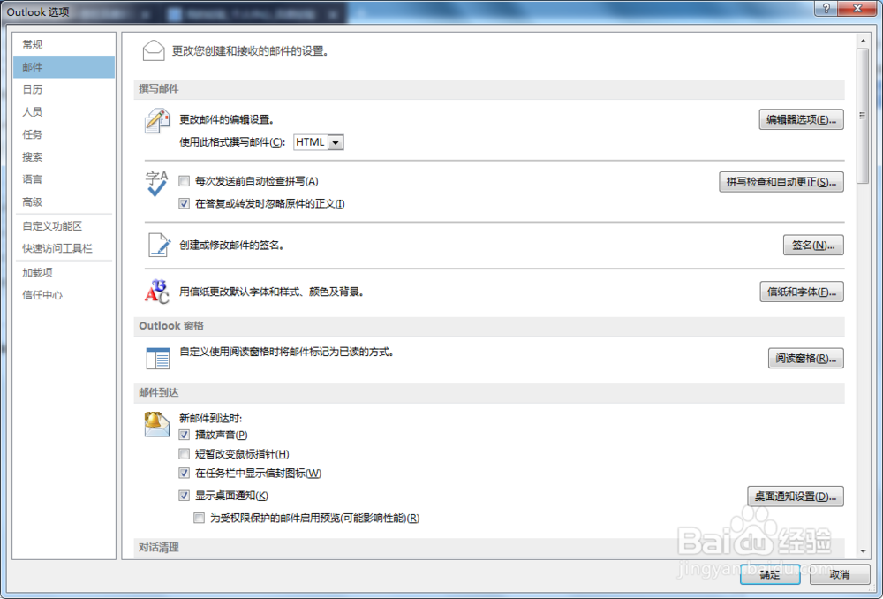Click the ABC stationery fonts icon
The width and height of the screenshot is (883, 599).
pyautogui.click(x=155, y=292)
